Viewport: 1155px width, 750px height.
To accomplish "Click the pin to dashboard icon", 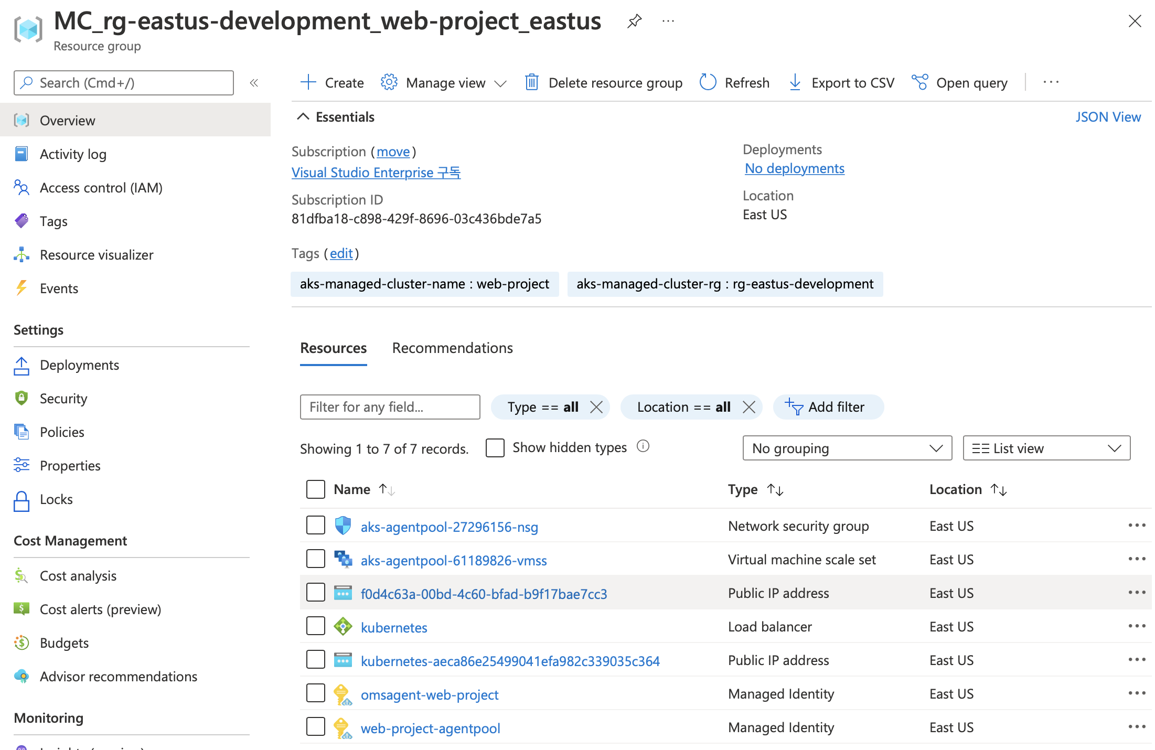I will (x=634, y=21).
